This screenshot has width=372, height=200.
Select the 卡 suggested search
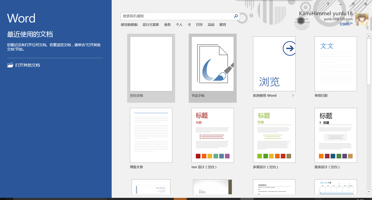coord(189,25)
